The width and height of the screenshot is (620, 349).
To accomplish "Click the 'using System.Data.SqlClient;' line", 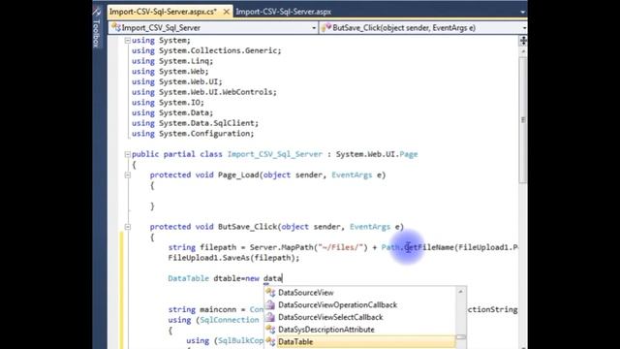I will 195,123.
